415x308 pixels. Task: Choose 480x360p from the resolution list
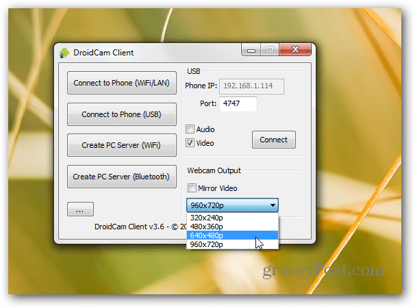(232, 227)
